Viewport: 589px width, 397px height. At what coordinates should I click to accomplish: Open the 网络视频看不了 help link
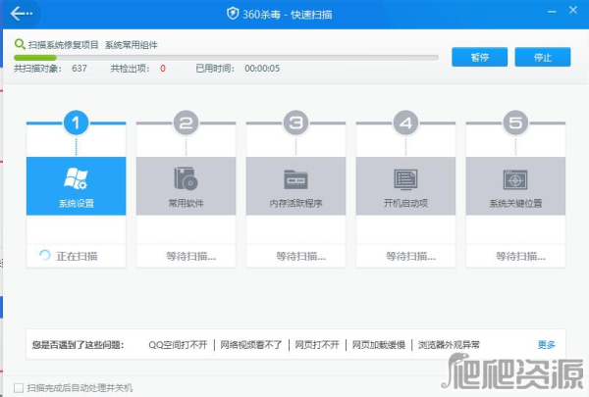pyautogui.click(x=251, y=344)
